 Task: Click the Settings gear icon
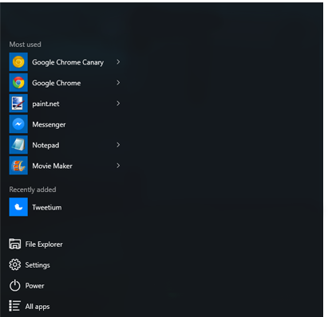click(15, 264)
